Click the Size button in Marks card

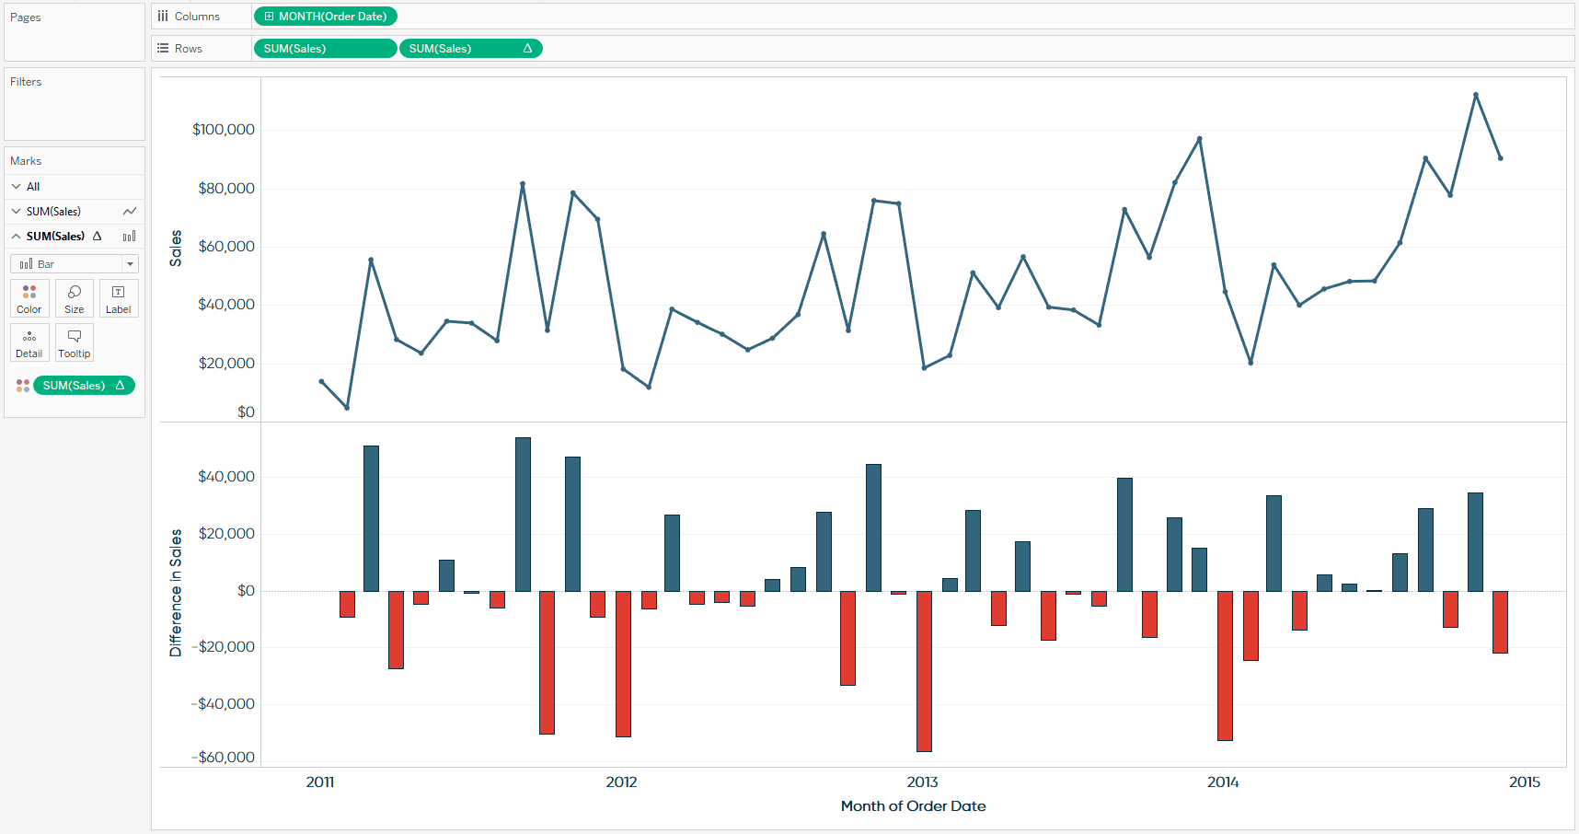pos(75,298)
